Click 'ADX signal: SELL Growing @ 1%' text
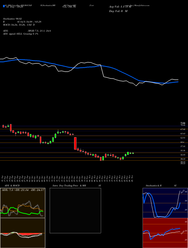Image resolution: width=188 pixels, height=248 pixels. 21,34
